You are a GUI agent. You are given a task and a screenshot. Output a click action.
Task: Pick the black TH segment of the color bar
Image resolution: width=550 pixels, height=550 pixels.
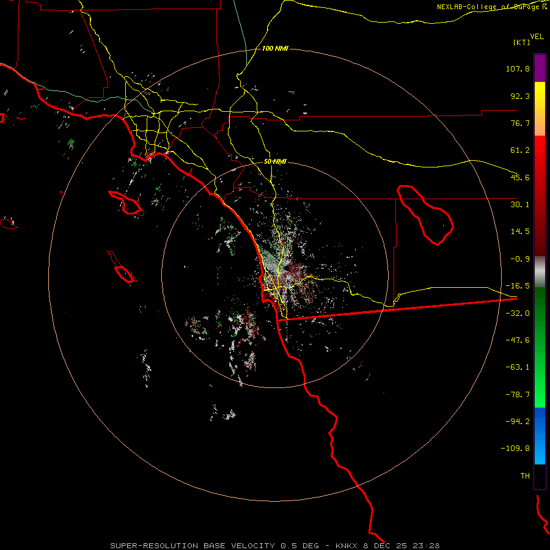(540, 477)
